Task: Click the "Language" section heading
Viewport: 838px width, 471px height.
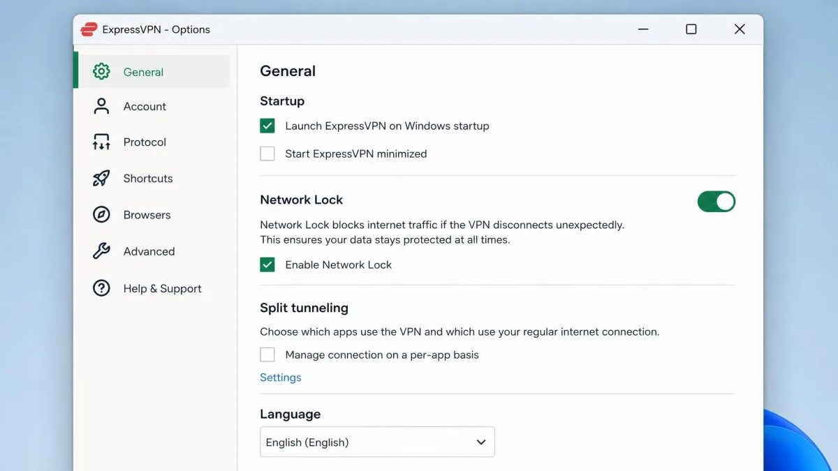Action: point(291,414)
